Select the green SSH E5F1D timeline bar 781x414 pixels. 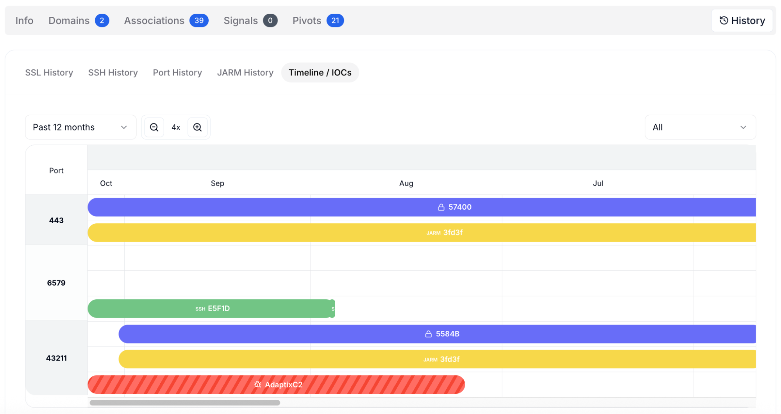click(x=211, y=309)
